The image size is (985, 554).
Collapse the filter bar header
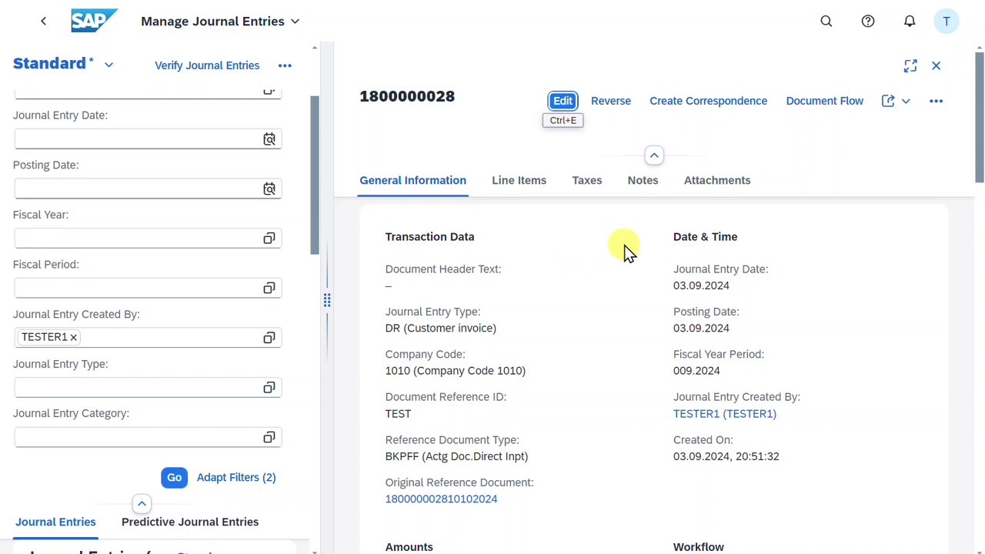(142, 504)
